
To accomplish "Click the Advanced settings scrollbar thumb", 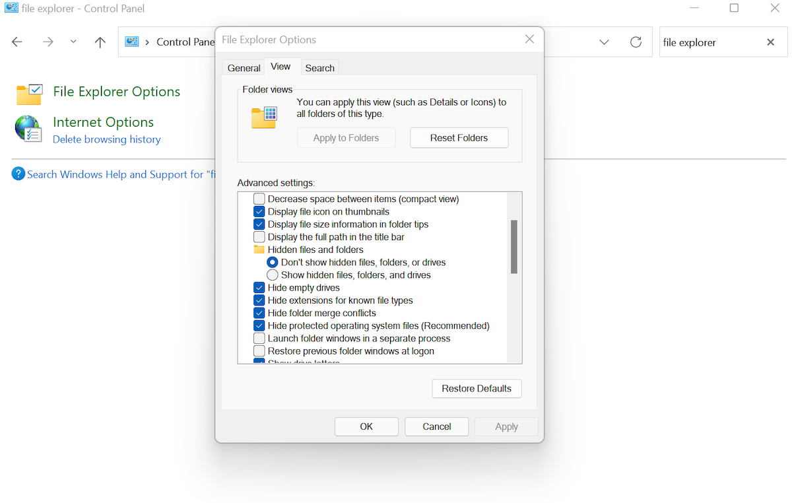I will (x=513, y=246).
